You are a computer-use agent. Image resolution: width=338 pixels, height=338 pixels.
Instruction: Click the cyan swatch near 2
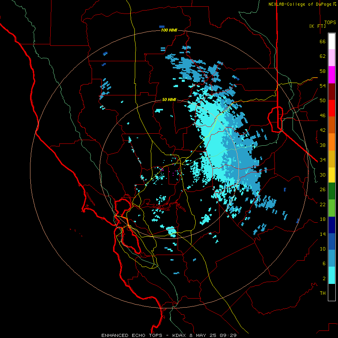[x=332, y=275]
